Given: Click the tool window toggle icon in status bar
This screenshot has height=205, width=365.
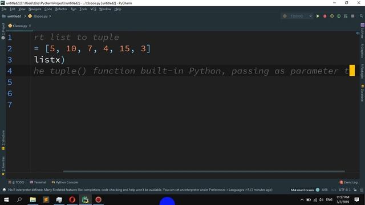Looking at the screenshot, I should coord(4,190).
